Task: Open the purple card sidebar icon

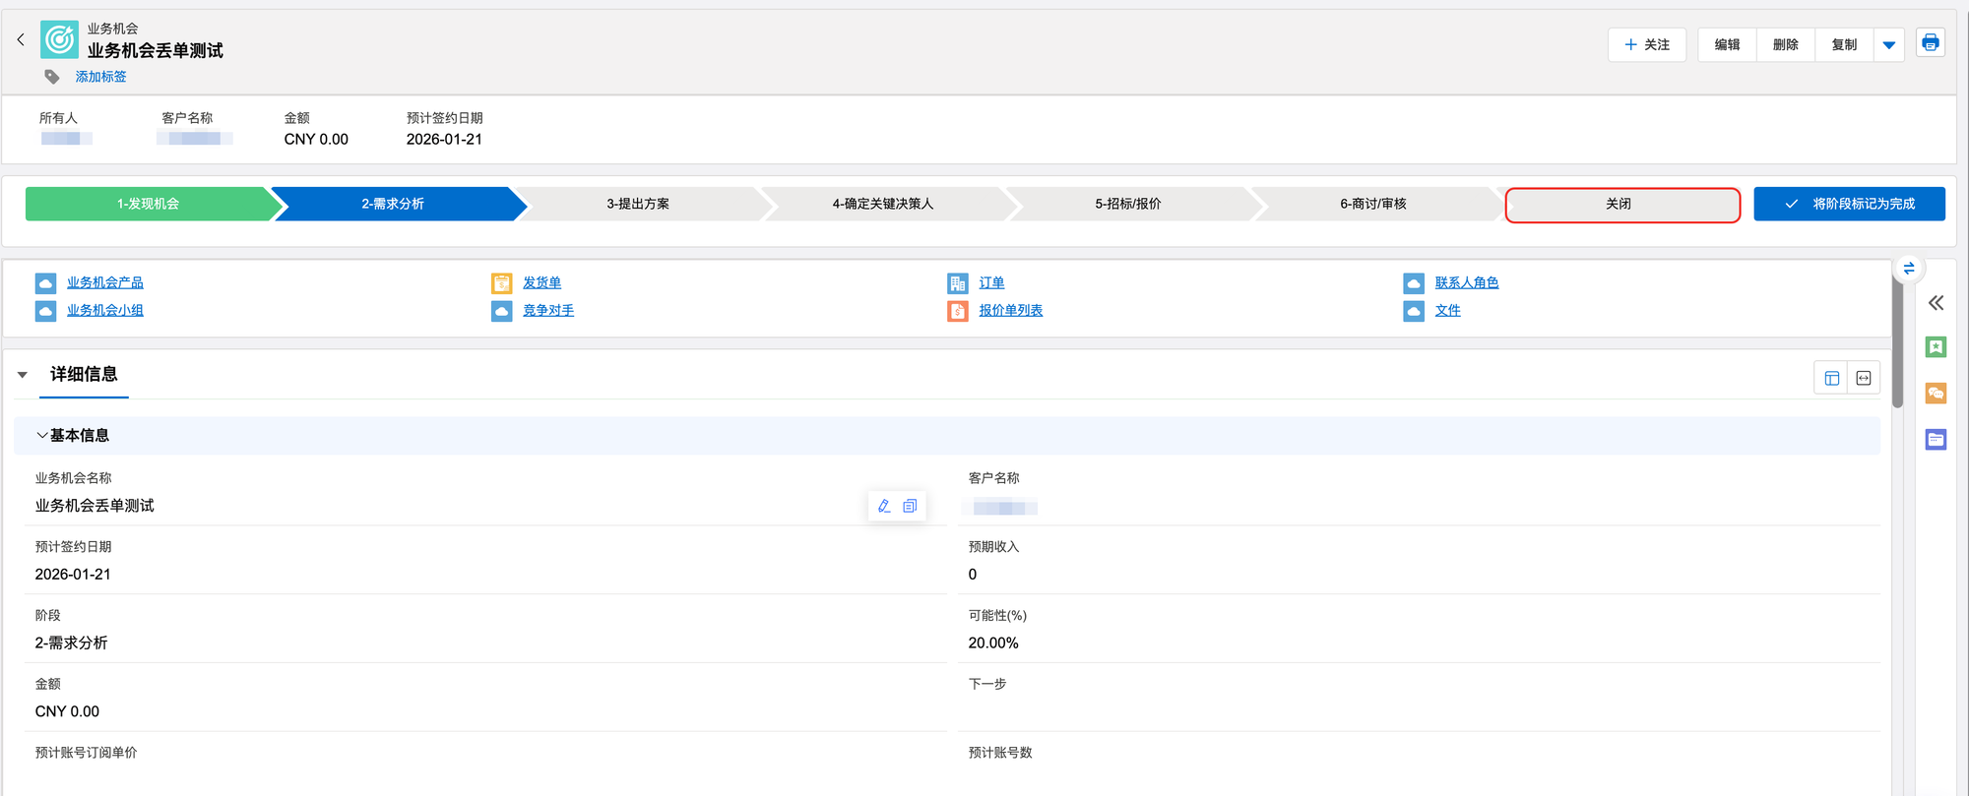Action: pyautogui.click(x=1936, y=440)
